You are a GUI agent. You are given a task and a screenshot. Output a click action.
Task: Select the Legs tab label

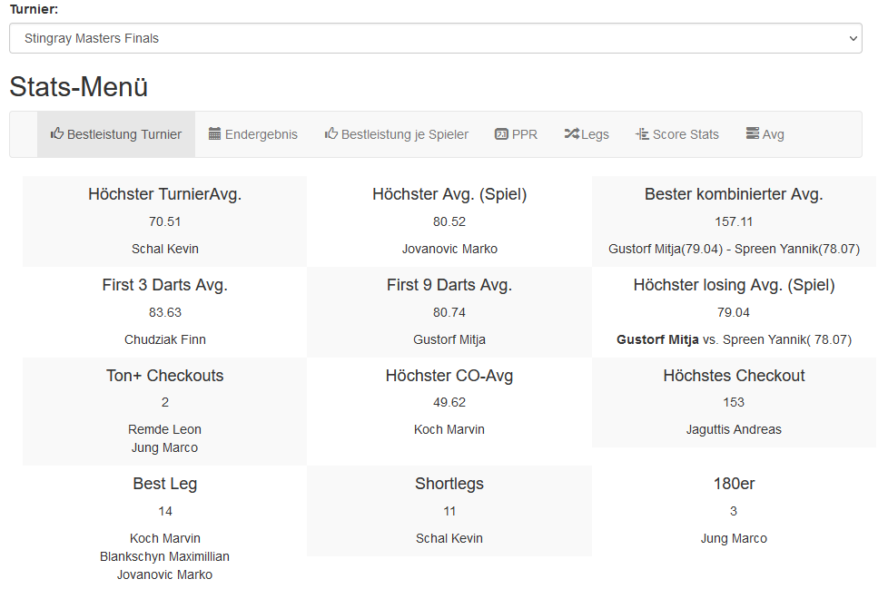596,134
